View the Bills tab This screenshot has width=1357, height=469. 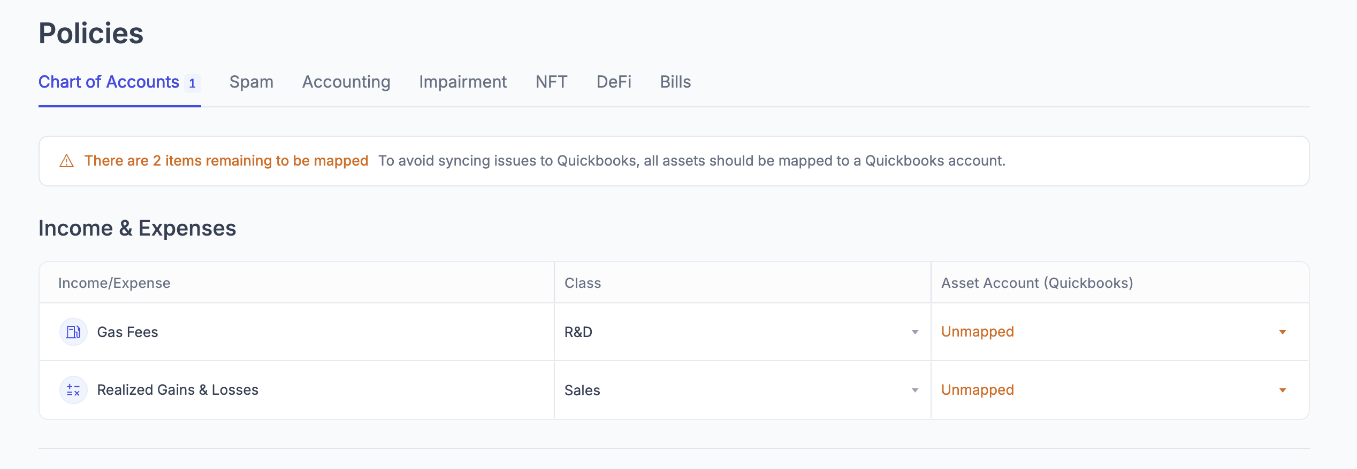(x=675, y=82)
